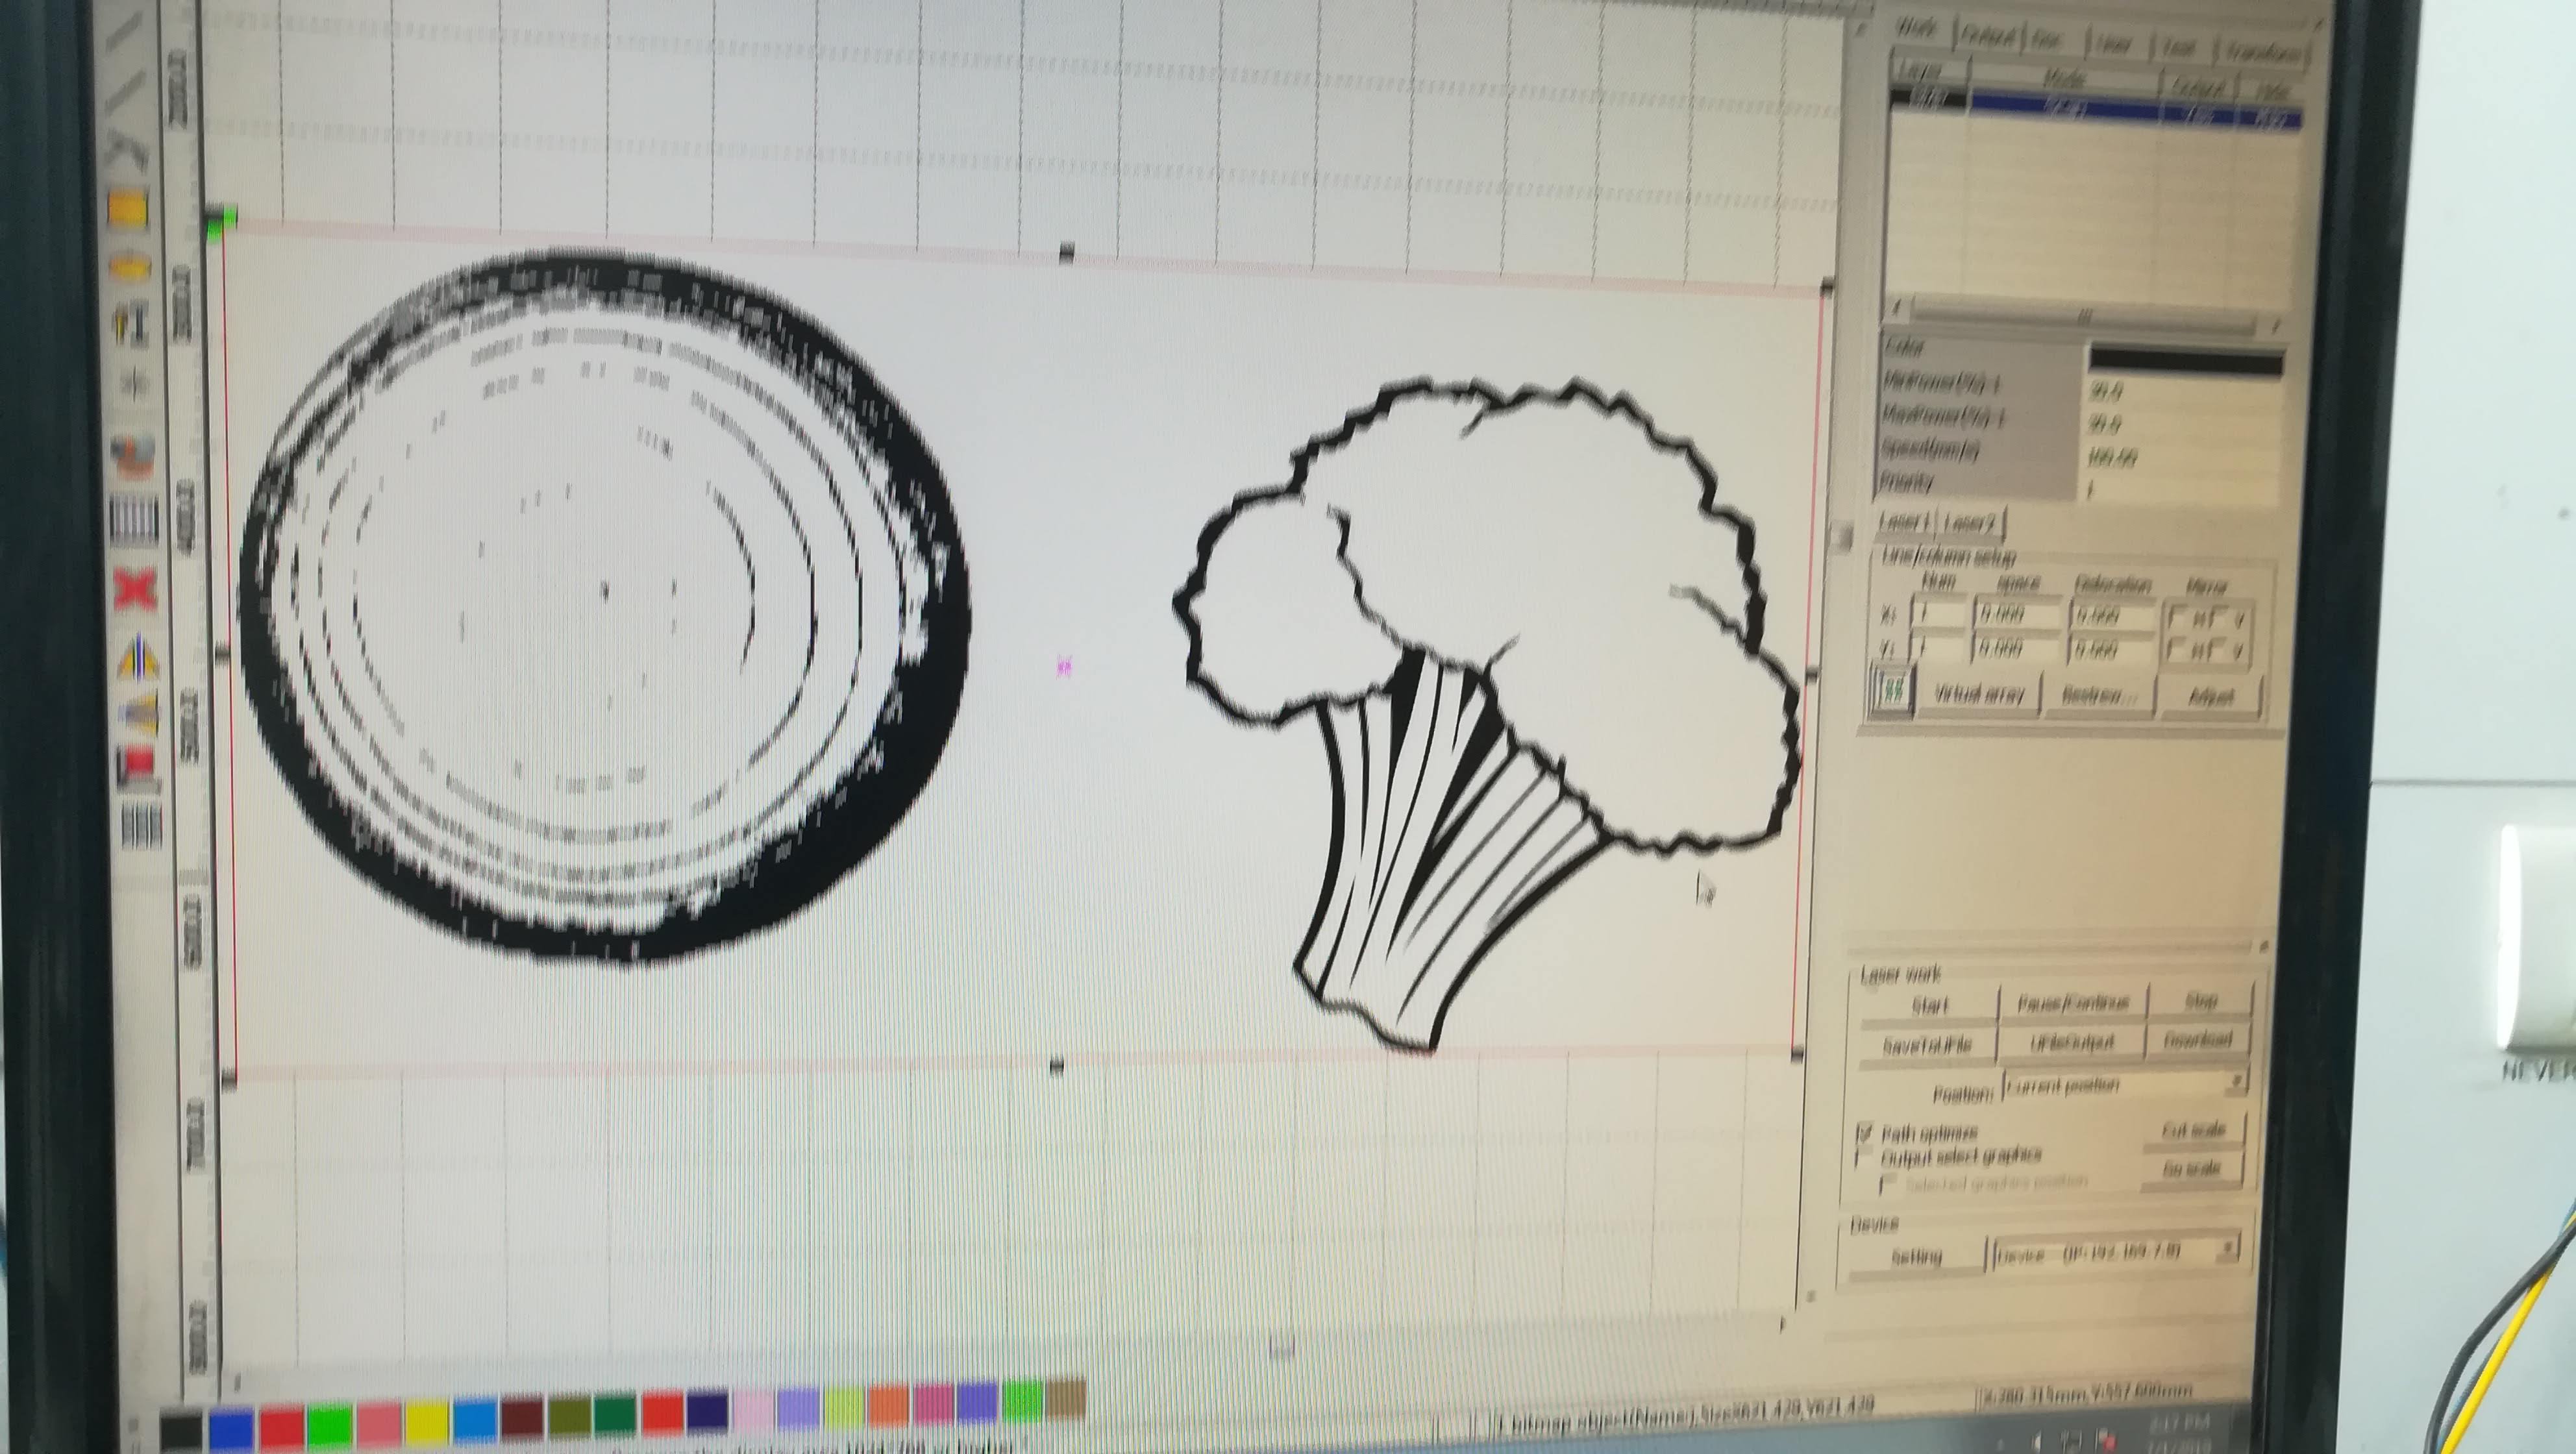The height and width of the screenshot is (1454, 2576).
Task: Click the green array icon beside Virtual array
Action: (x=1892, y=690)
